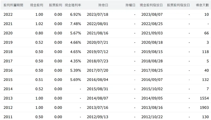Select the 2016 period cell
Screen dimensions: 211x120
(8, 70)
